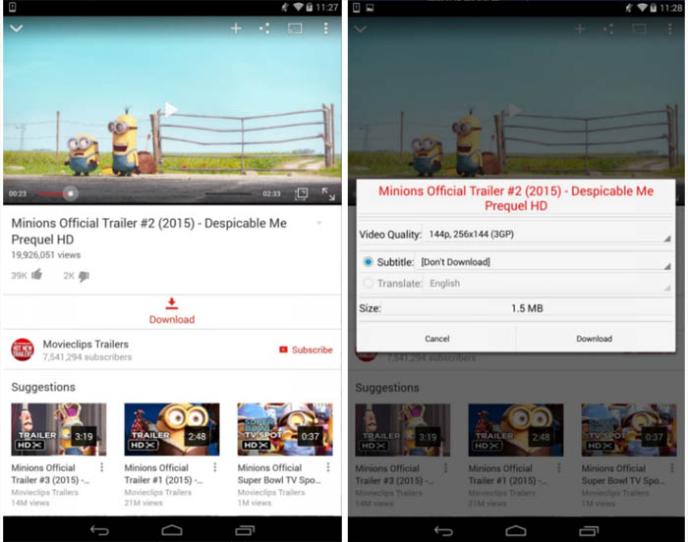Expand the video description arrow beside the title
Screen dimensions: 688x542
click(319, 223)
